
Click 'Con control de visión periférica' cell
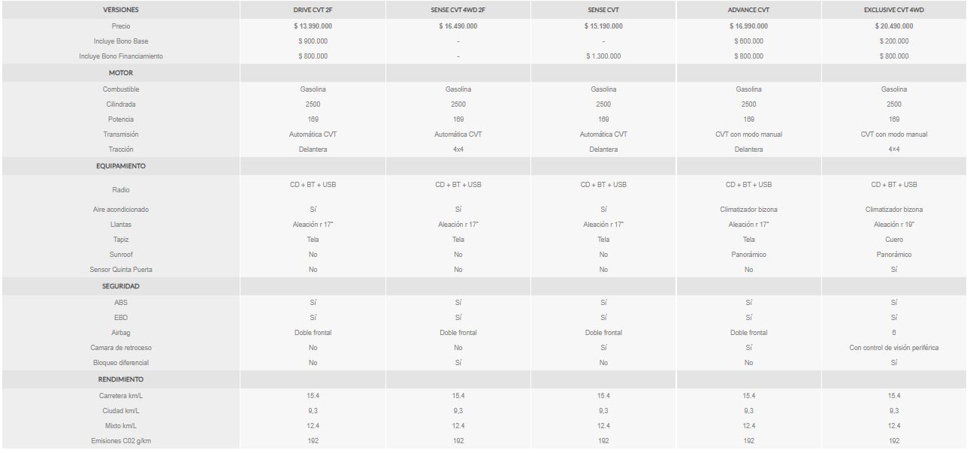[x=894, y=348]
